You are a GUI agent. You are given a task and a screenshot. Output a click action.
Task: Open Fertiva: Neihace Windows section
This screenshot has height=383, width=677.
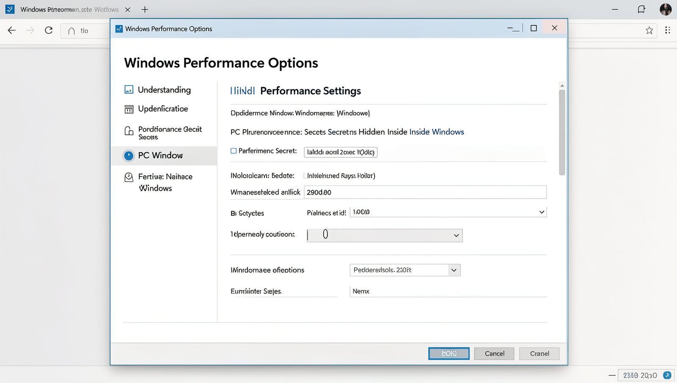click(165, 182)
